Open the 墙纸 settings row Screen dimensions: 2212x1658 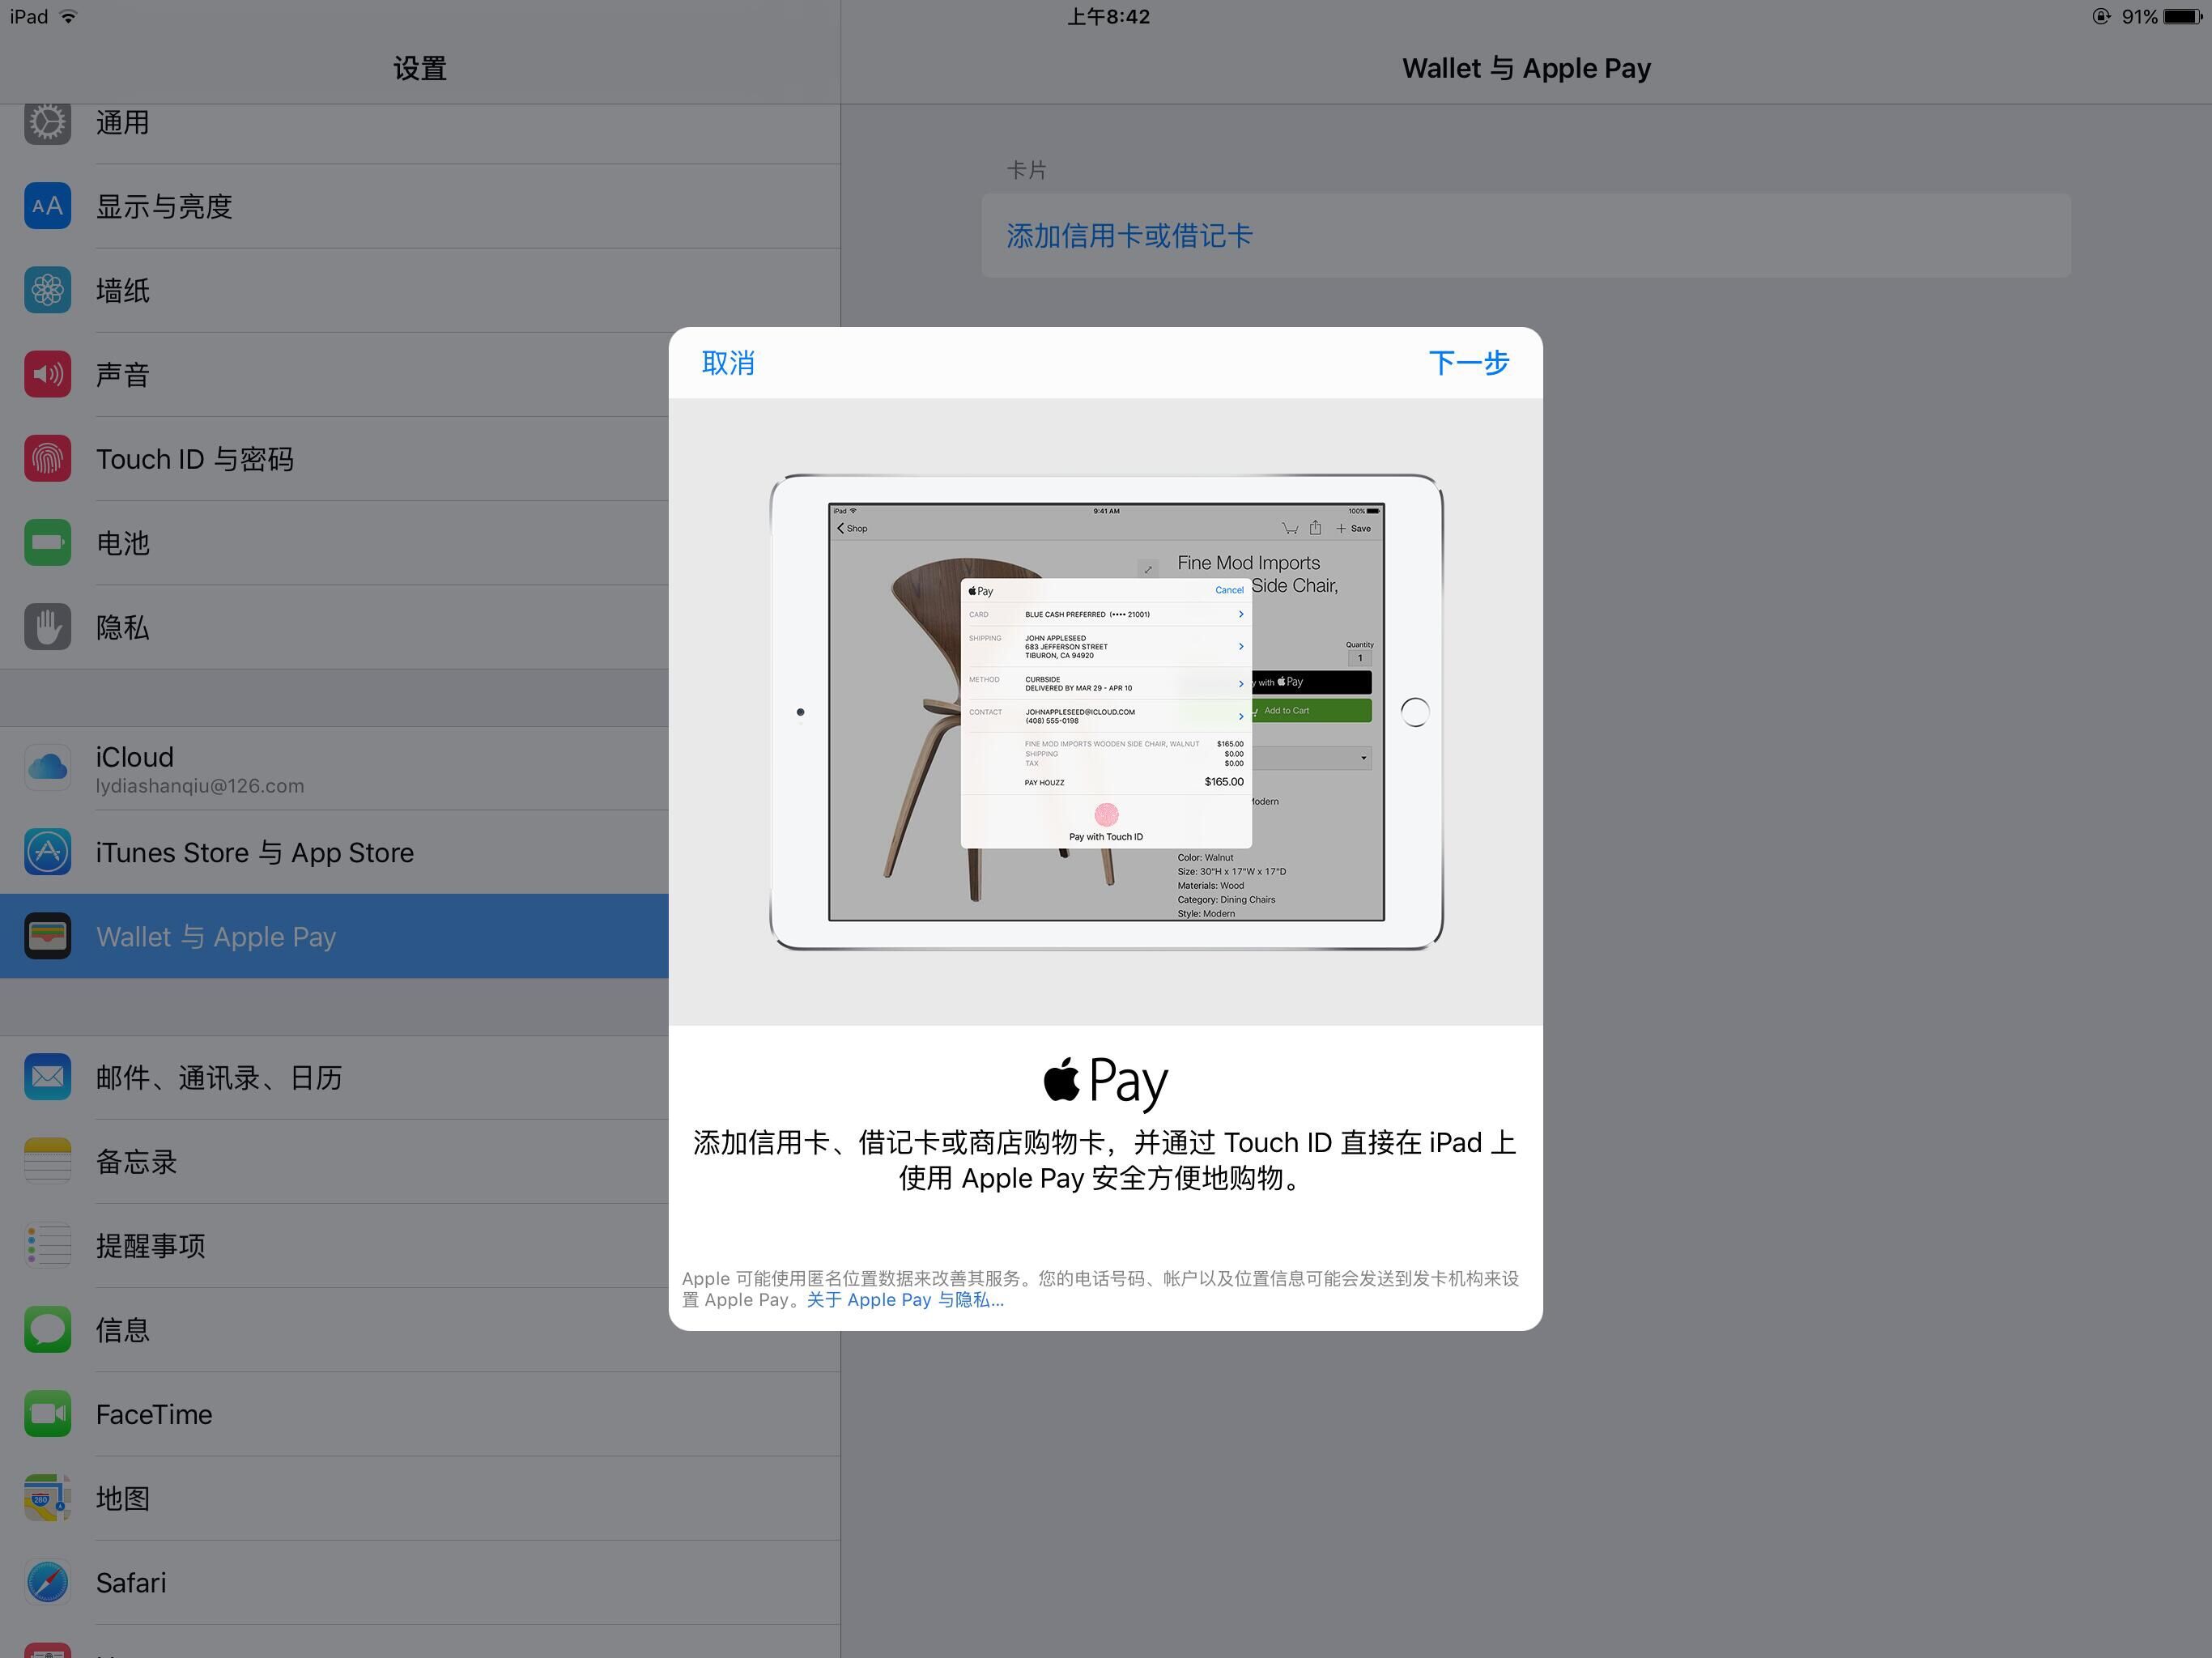[x=420, y=290]
